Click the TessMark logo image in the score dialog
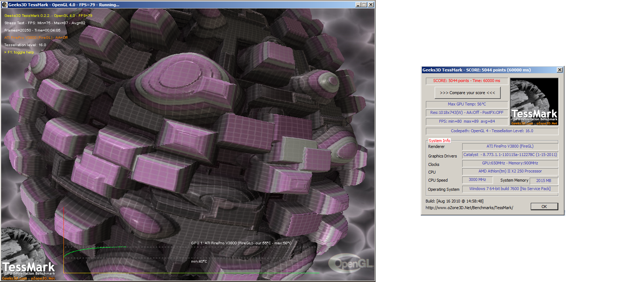628x282 pixels. click(x=534, y=101)
